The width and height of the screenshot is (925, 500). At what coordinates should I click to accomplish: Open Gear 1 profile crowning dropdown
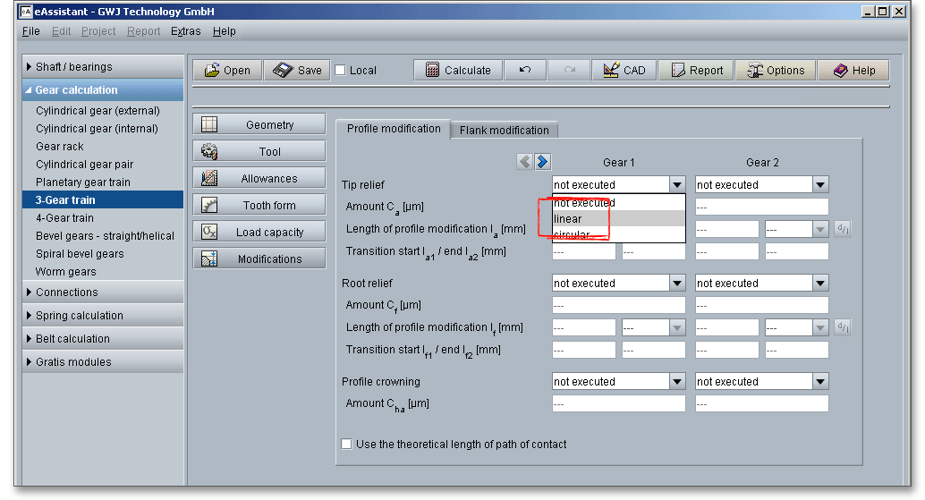(x=676, y=382)
